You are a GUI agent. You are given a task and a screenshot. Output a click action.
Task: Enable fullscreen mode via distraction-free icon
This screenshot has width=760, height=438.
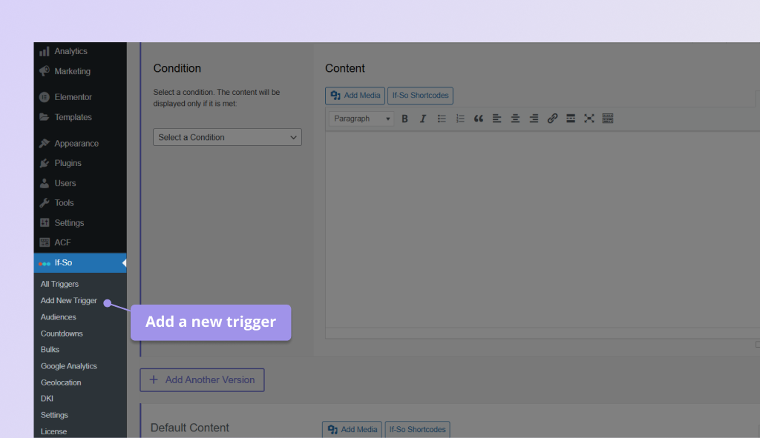click(x=589, y=118)
